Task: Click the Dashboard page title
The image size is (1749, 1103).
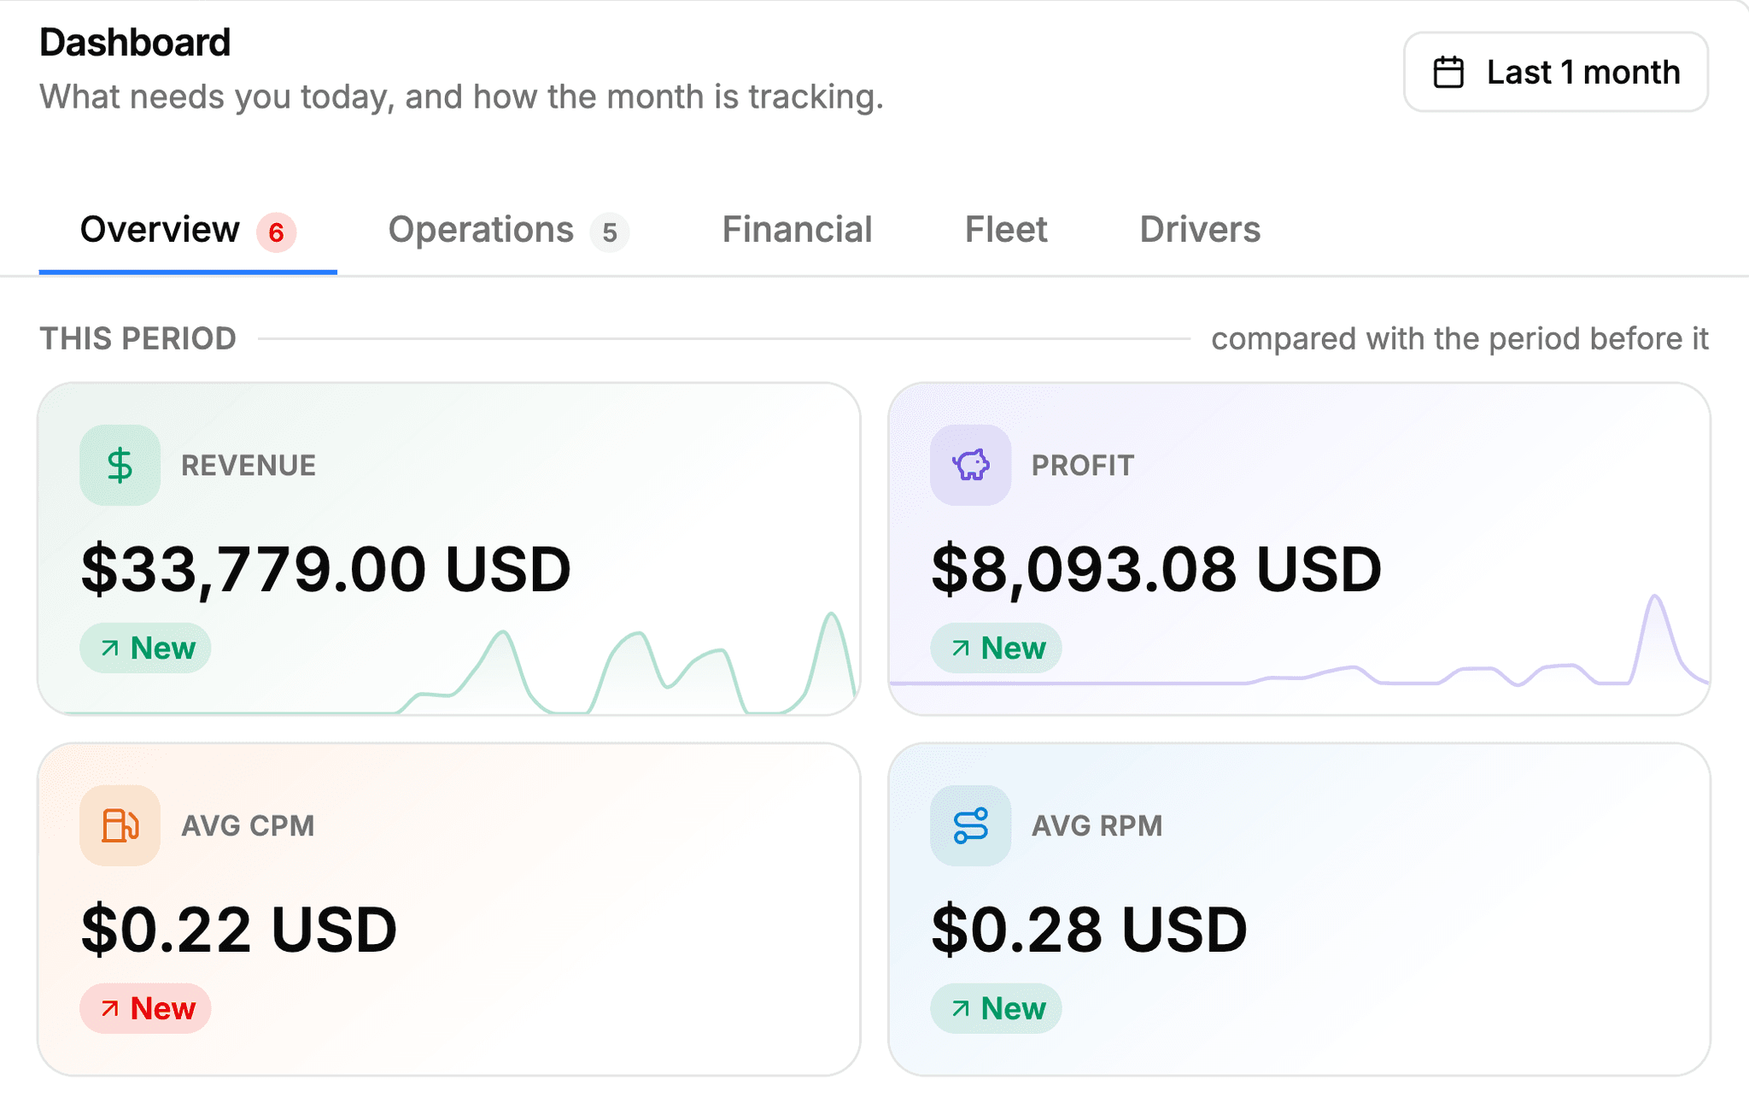Action: pyautogui.click(x=135, y=43)
